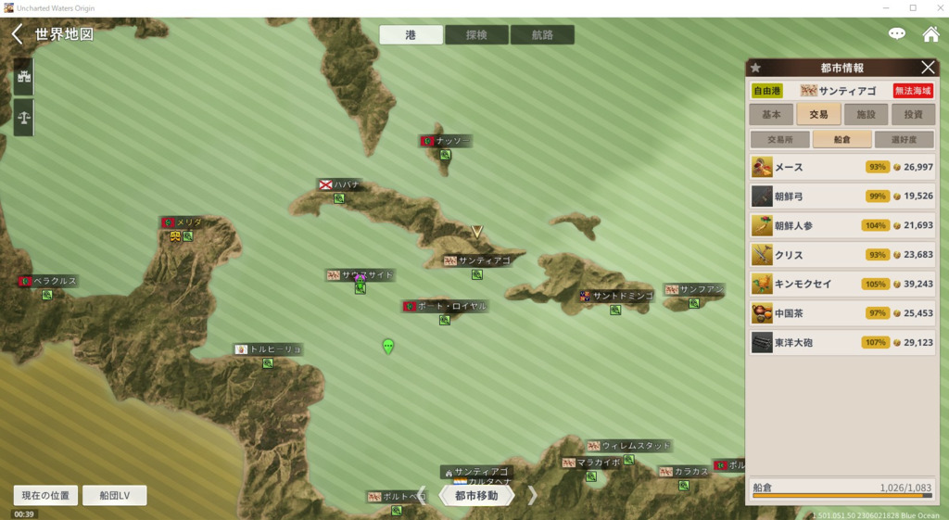Click the 中国茶 price 25,453
949x520 pixels.
click(x=918, y=313)
